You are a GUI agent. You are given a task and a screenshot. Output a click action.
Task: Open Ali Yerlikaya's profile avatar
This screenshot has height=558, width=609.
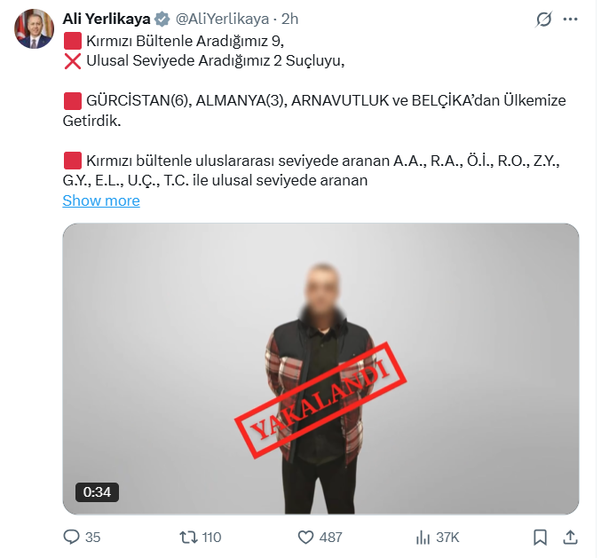(34, 28)
